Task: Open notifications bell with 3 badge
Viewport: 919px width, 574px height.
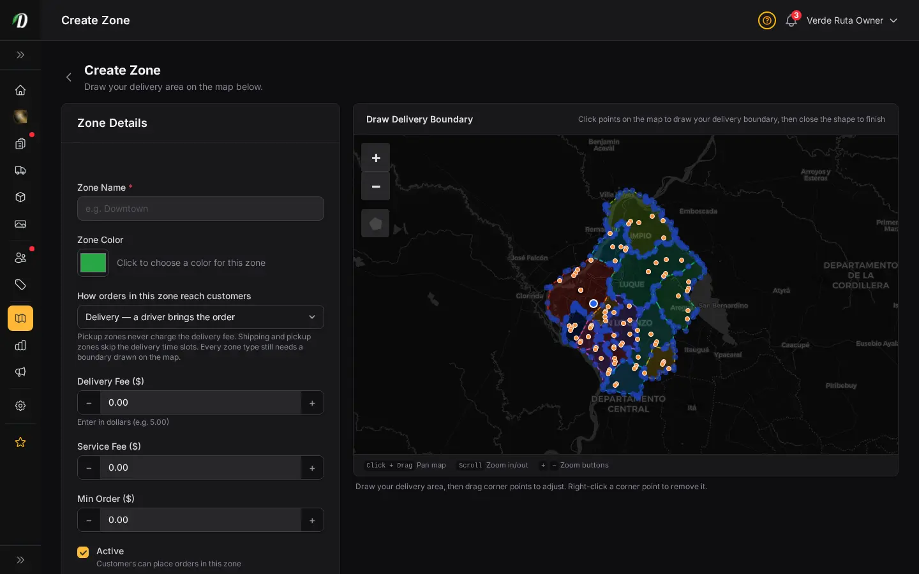Action: click(x=791, y=20)
